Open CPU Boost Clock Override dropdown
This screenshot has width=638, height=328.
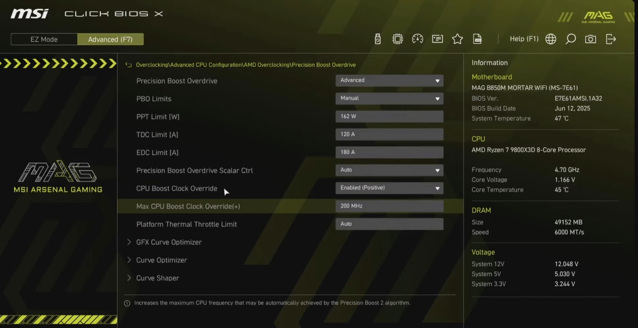[x=389, y=188]
